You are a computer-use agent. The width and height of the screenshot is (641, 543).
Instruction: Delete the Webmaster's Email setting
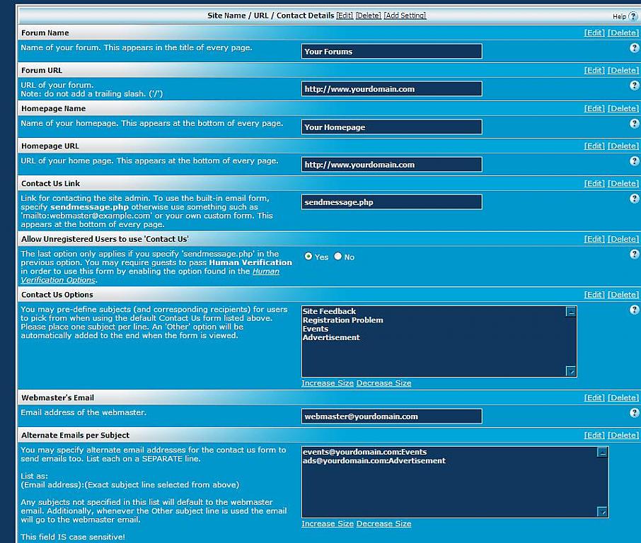623,398
